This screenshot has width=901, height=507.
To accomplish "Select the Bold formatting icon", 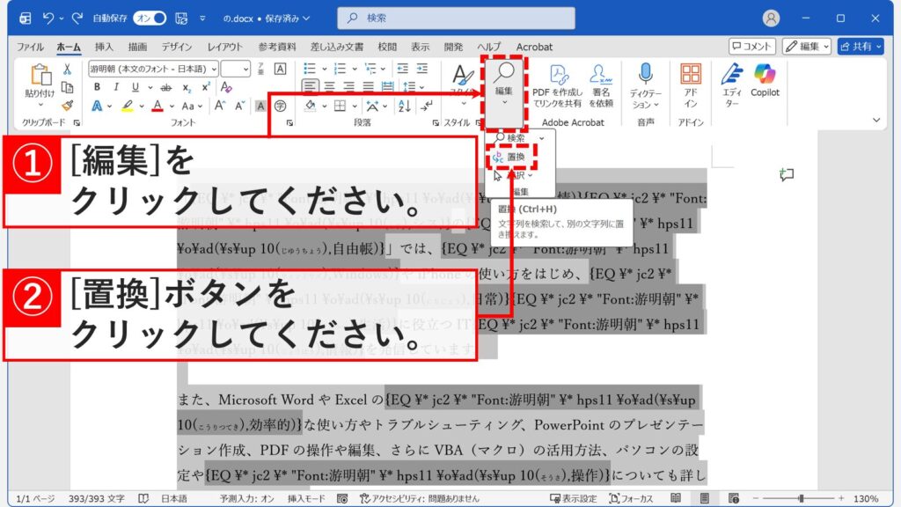I will click(97, 85).
